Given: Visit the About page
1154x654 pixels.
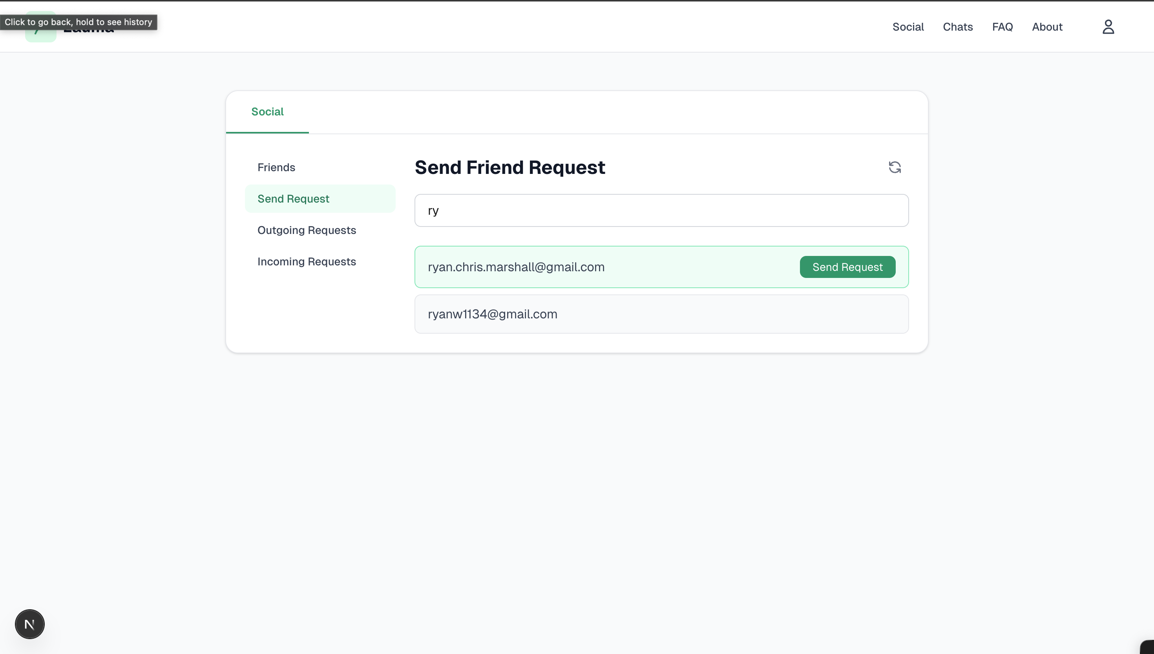Looking at the screenshot, I should 1047,27.
